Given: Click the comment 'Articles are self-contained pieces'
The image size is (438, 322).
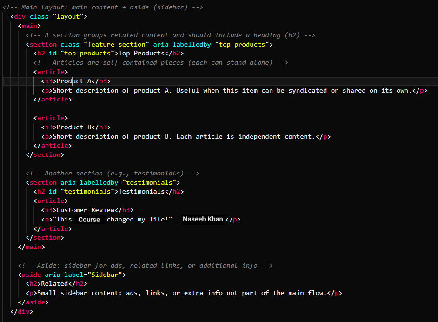Looking at the screenshot, I should 161,63.
